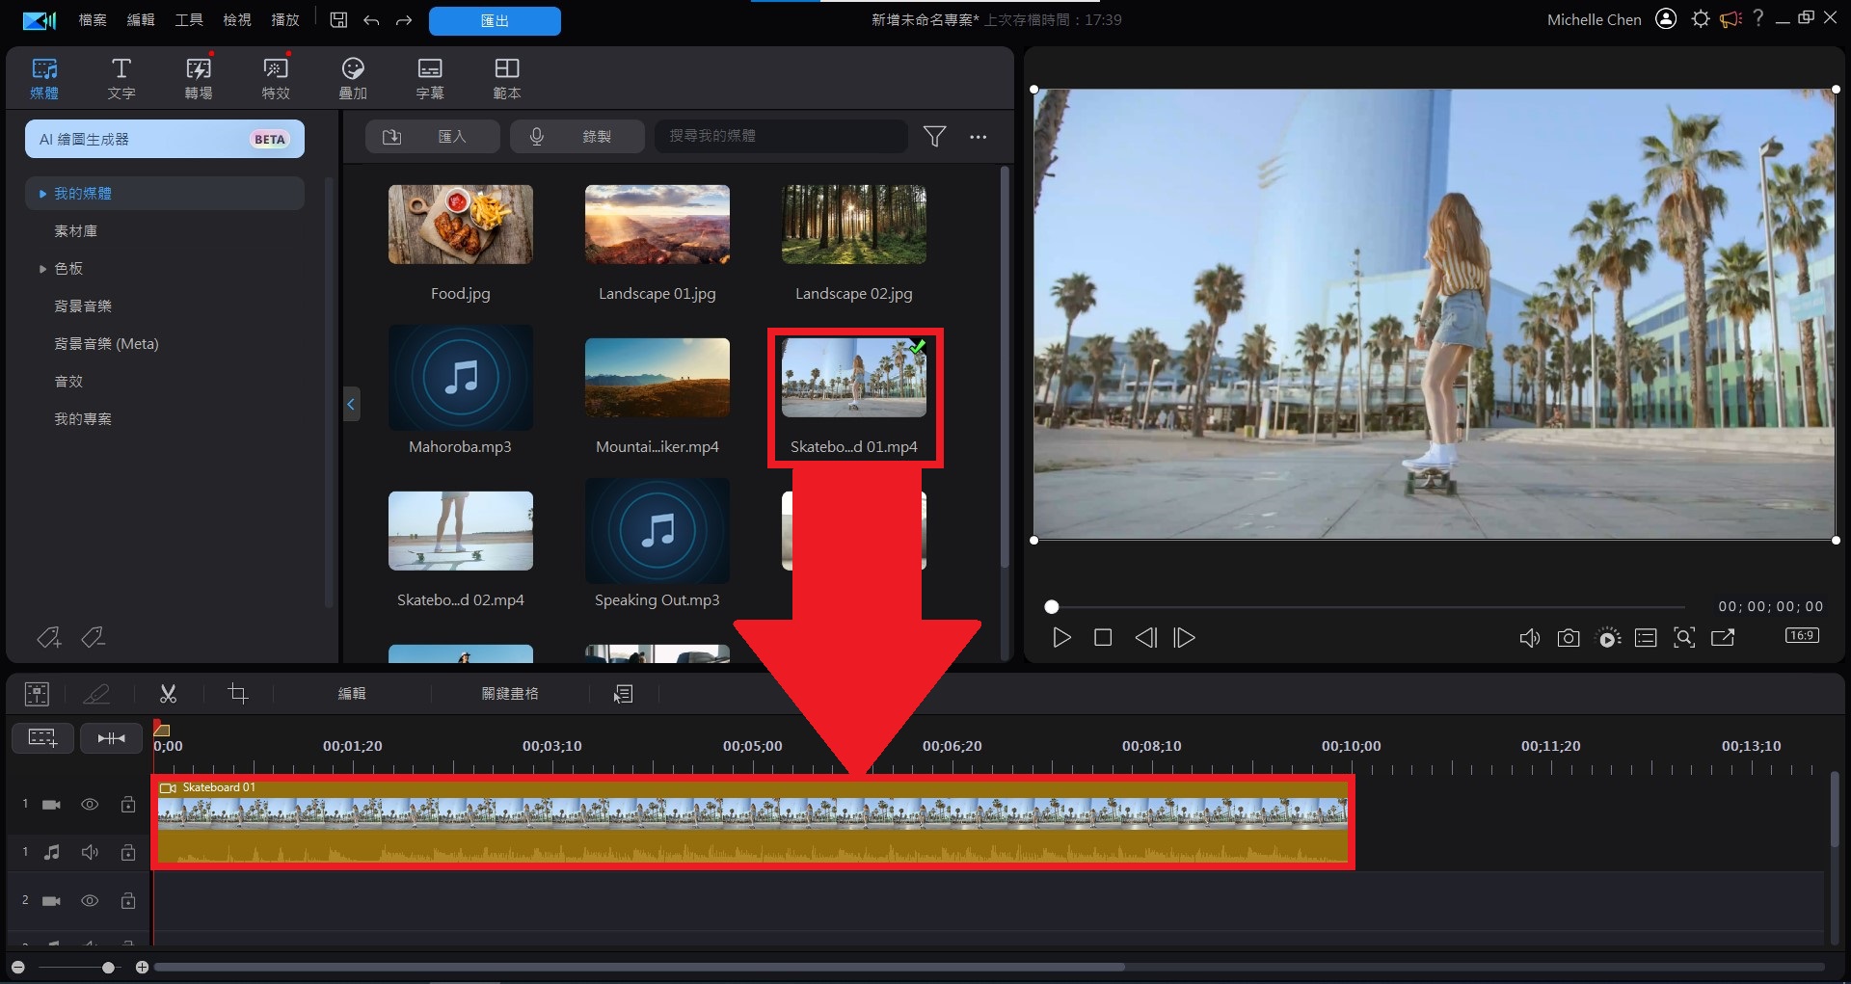Open the 16:9 aspect ratio dropdown
This screenshot has width=1851, height=984.
1802,636
